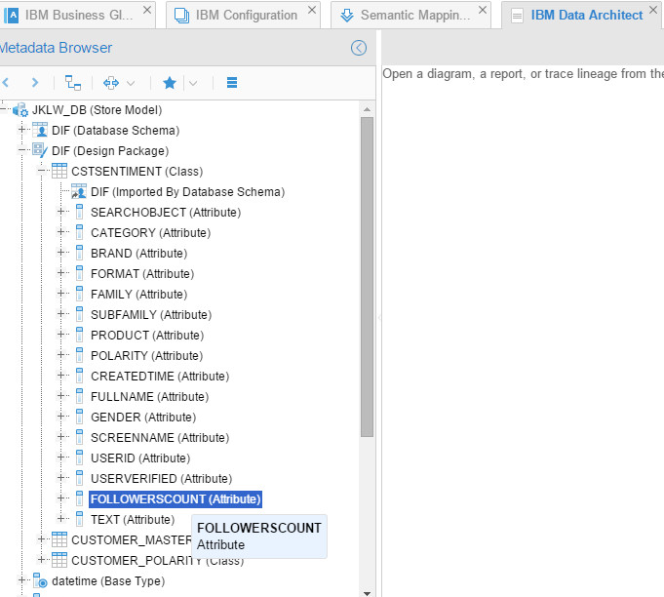664x597 pixels.
Task: Click the Metadata Browser panel title
Action: coord(56,48)
